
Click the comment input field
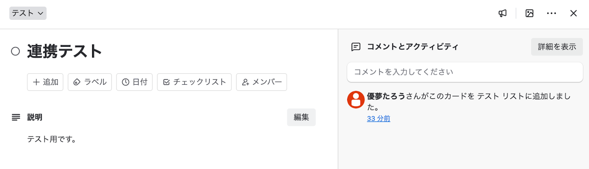[x=465, y=72]
